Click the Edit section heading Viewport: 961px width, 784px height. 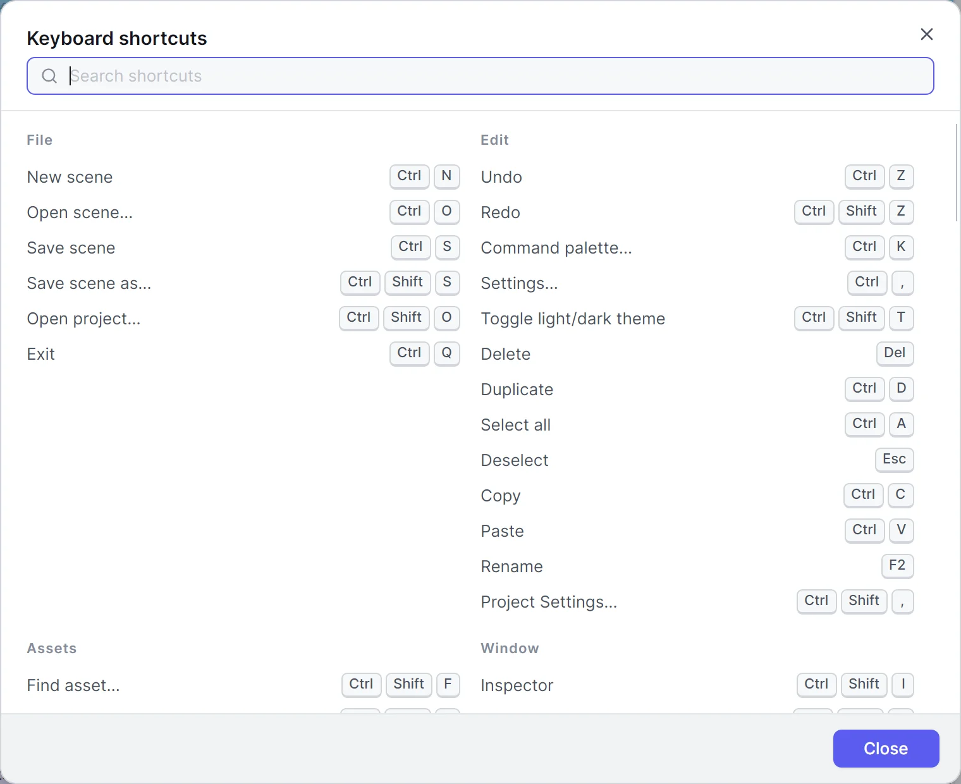494,140
